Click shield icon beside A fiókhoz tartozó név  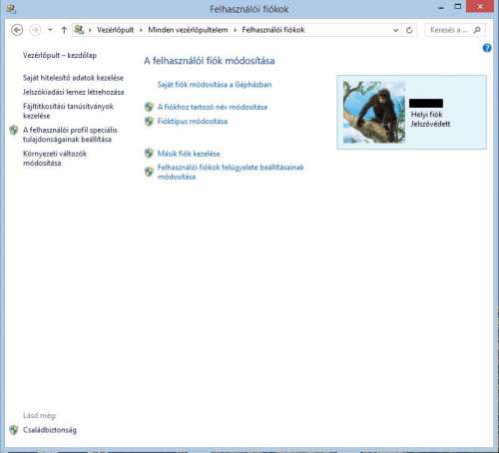[x=149, y=107]
